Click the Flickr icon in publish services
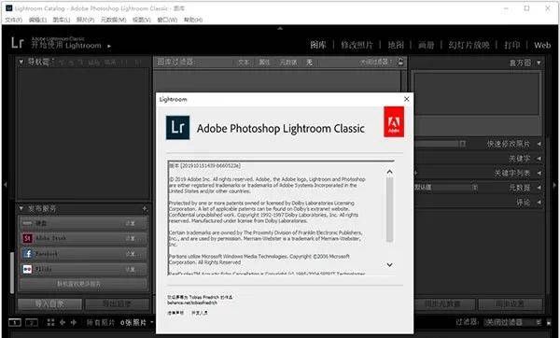560x338 pixels. click(x=27, y=269)
